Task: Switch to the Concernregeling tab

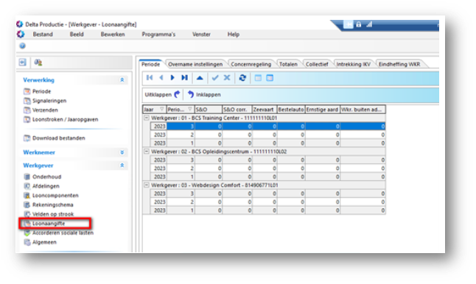Action: [x=251, y=64]
